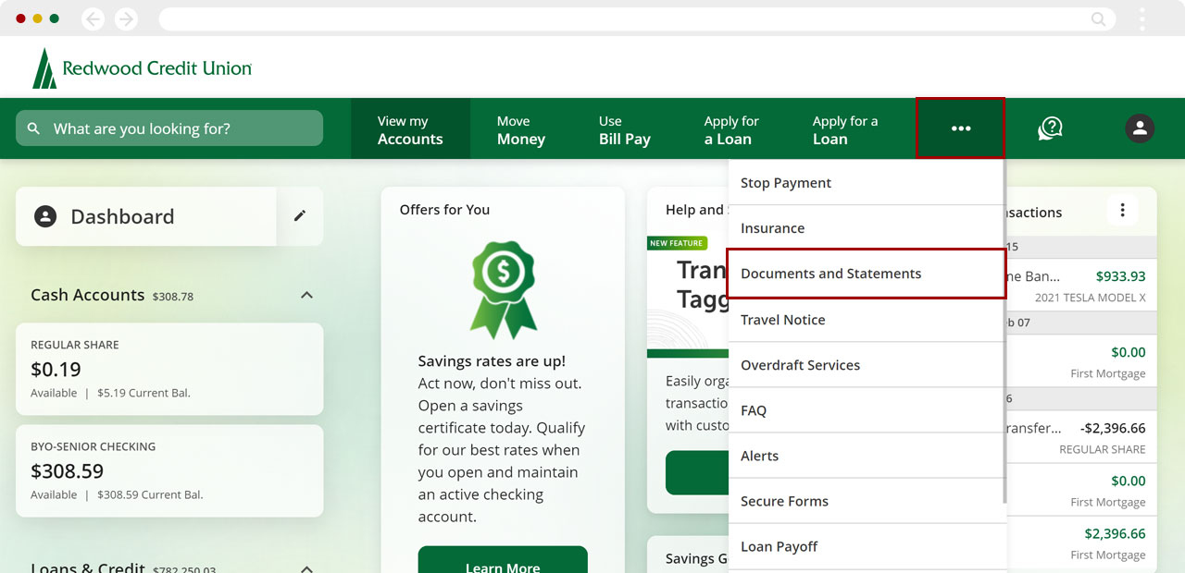Screen dimensions: 1185x573
Task: Click the dropdown menu scrollbar
Action: (1004, 333)
